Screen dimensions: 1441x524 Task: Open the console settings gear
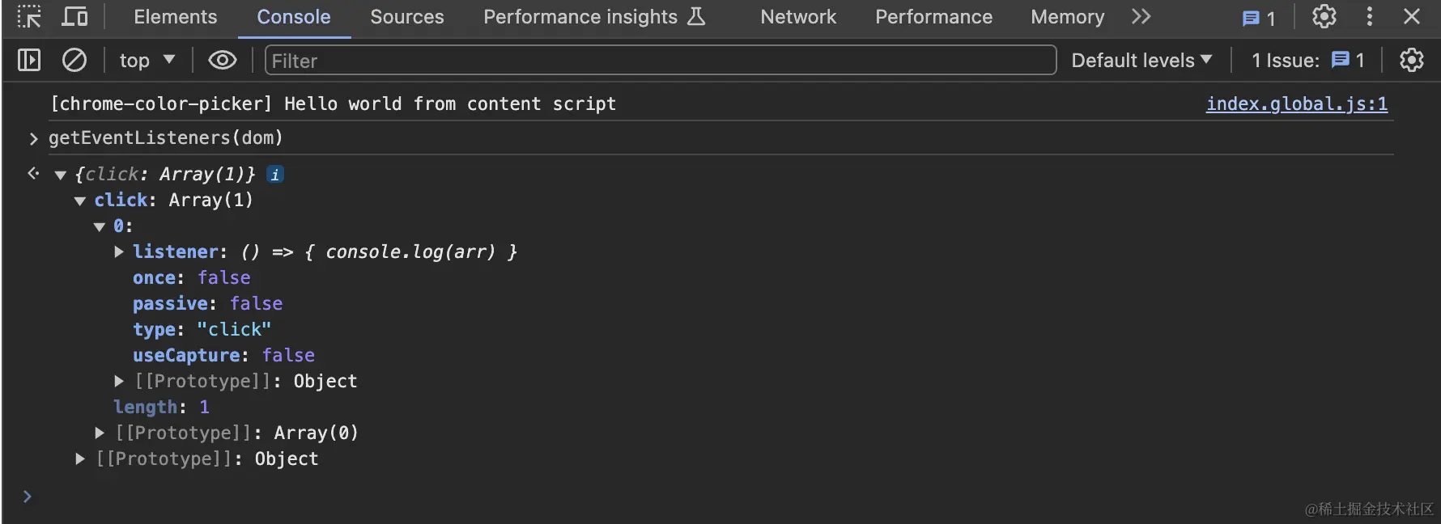pyautogui.click(x=1411, y=60)
